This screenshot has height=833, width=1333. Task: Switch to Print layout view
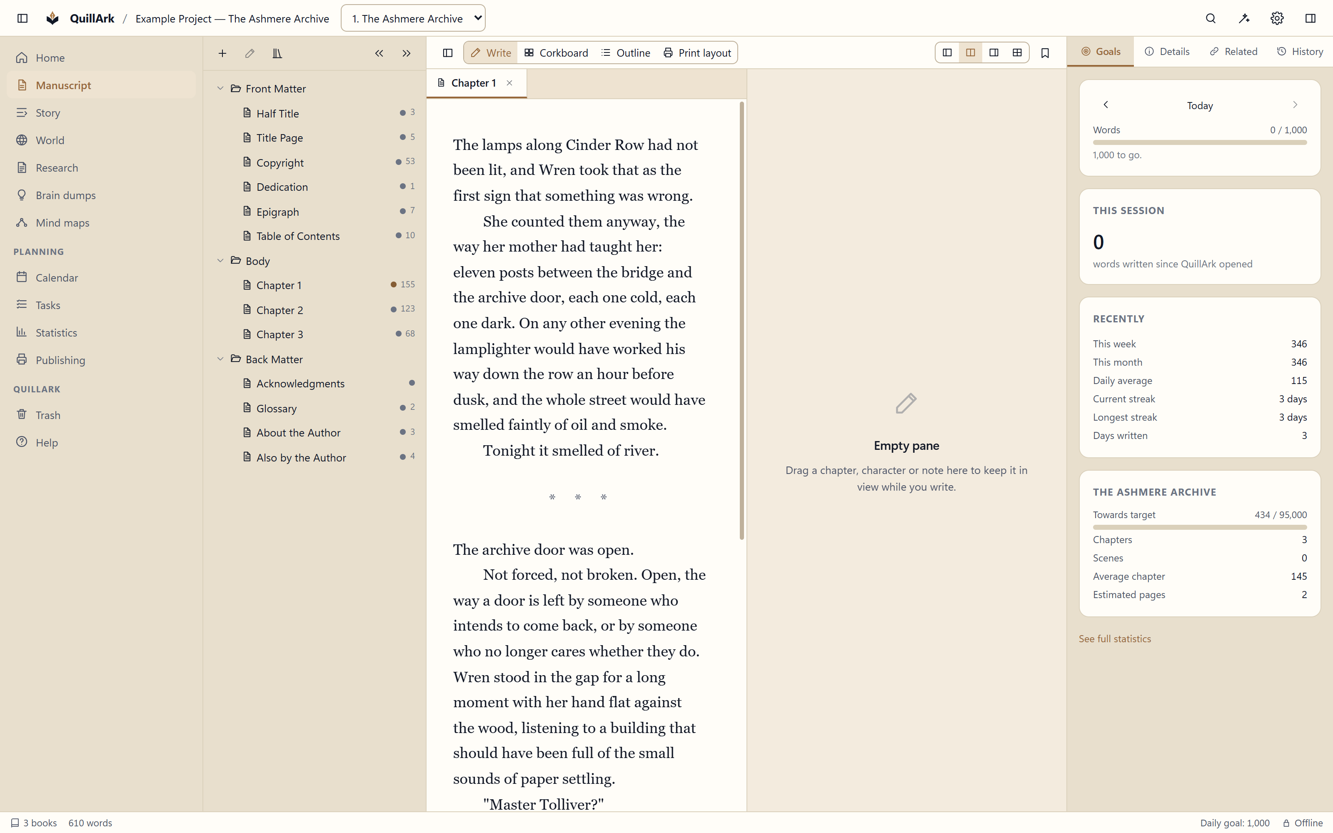(x=697, y=53)
